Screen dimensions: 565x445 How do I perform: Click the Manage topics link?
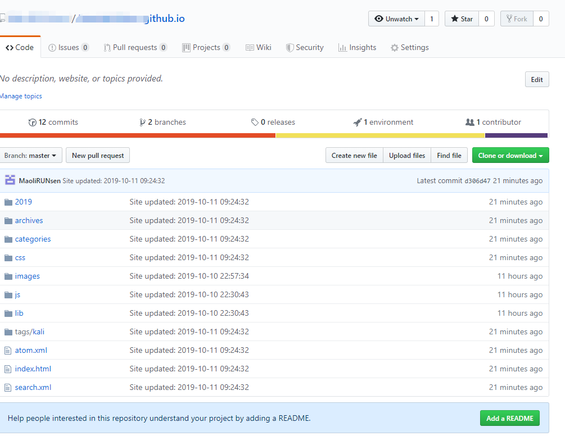click(x=21, y=96)
